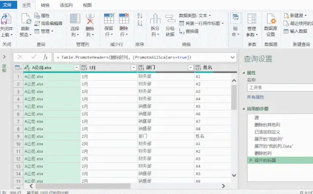Open the Advanced Editor (高级编辑器)
The image size is (313, 194).
click(x=48, y=23)
